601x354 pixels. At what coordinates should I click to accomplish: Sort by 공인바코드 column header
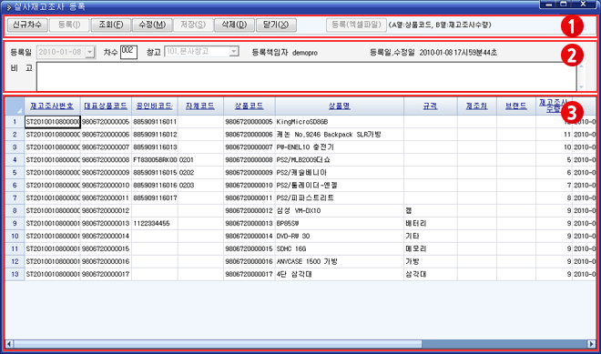154,106
